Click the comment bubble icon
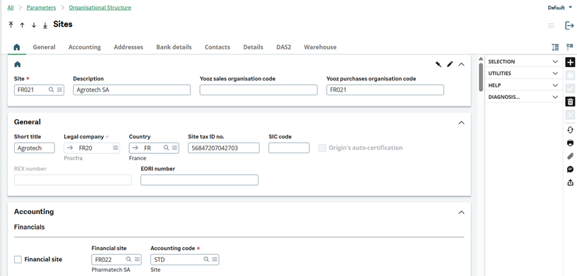This screenshot has width=577, height=276. pyautogui.click(x=570, y=169)
